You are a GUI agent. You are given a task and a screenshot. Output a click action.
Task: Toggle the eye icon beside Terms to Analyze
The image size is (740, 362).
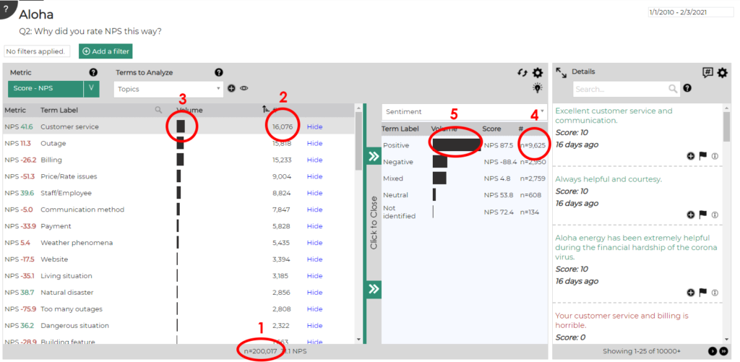[x=244, y=89]
